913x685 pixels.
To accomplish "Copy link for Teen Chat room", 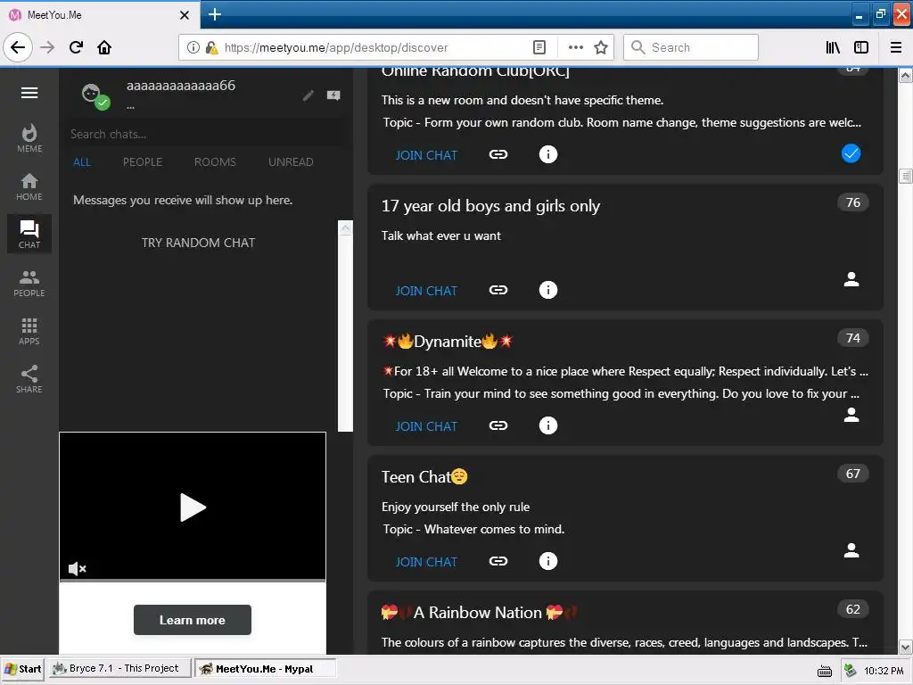I will pos(498,562).
